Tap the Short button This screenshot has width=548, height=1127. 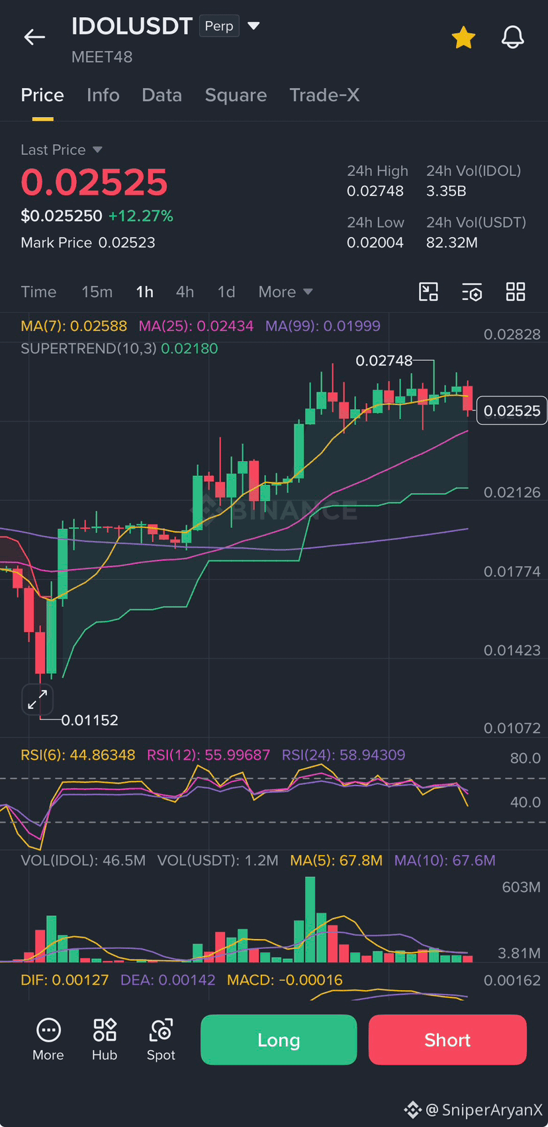coord(447,1040)
